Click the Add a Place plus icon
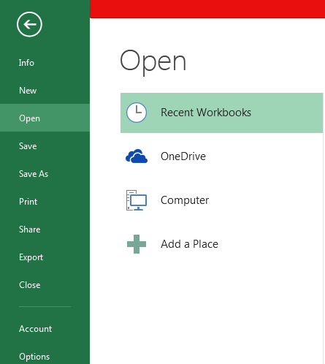Viewport: 325px width, 364px height. click(x=137, y=244)
